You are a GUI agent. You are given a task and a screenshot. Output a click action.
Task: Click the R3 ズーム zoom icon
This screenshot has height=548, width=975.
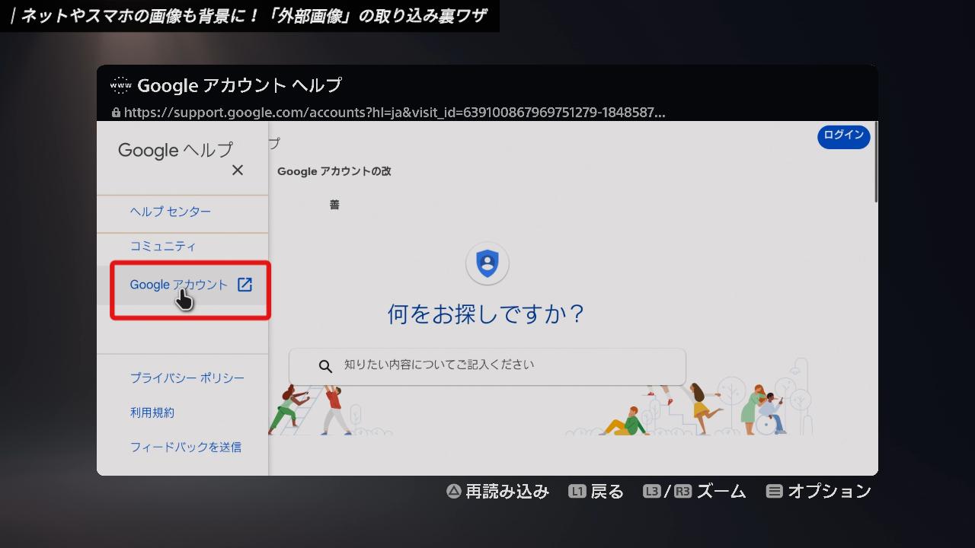[682, 492]
